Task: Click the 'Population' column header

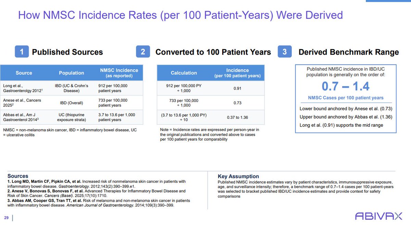Action: [x=72, y=73]
